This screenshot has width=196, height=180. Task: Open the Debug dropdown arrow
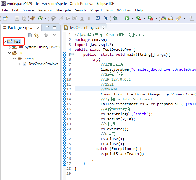[x=121, y=18]
